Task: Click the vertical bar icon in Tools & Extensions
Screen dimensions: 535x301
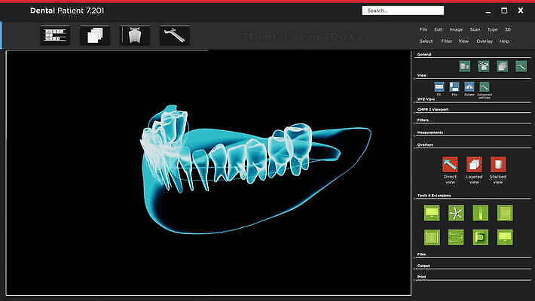Action: 481,213
